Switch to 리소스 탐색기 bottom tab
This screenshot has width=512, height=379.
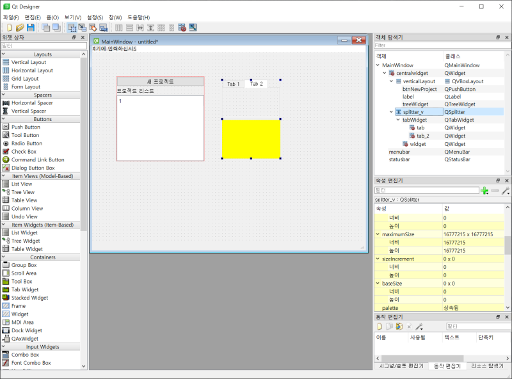pos(487,366)
